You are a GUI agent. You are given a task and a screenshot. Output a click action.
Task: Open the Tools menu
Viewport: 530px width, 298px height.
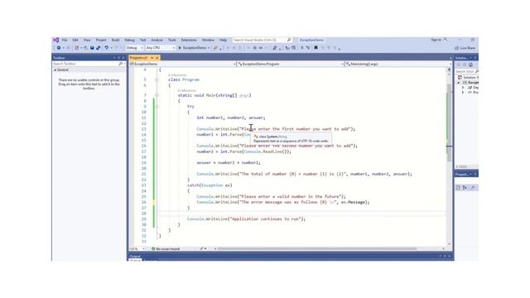coord(172,40)
